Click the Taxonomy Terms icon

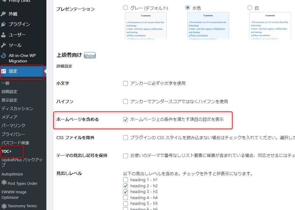[4, 206]
